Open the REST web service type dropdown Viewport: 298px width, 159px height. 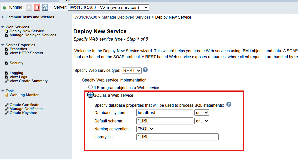point(132,71)
